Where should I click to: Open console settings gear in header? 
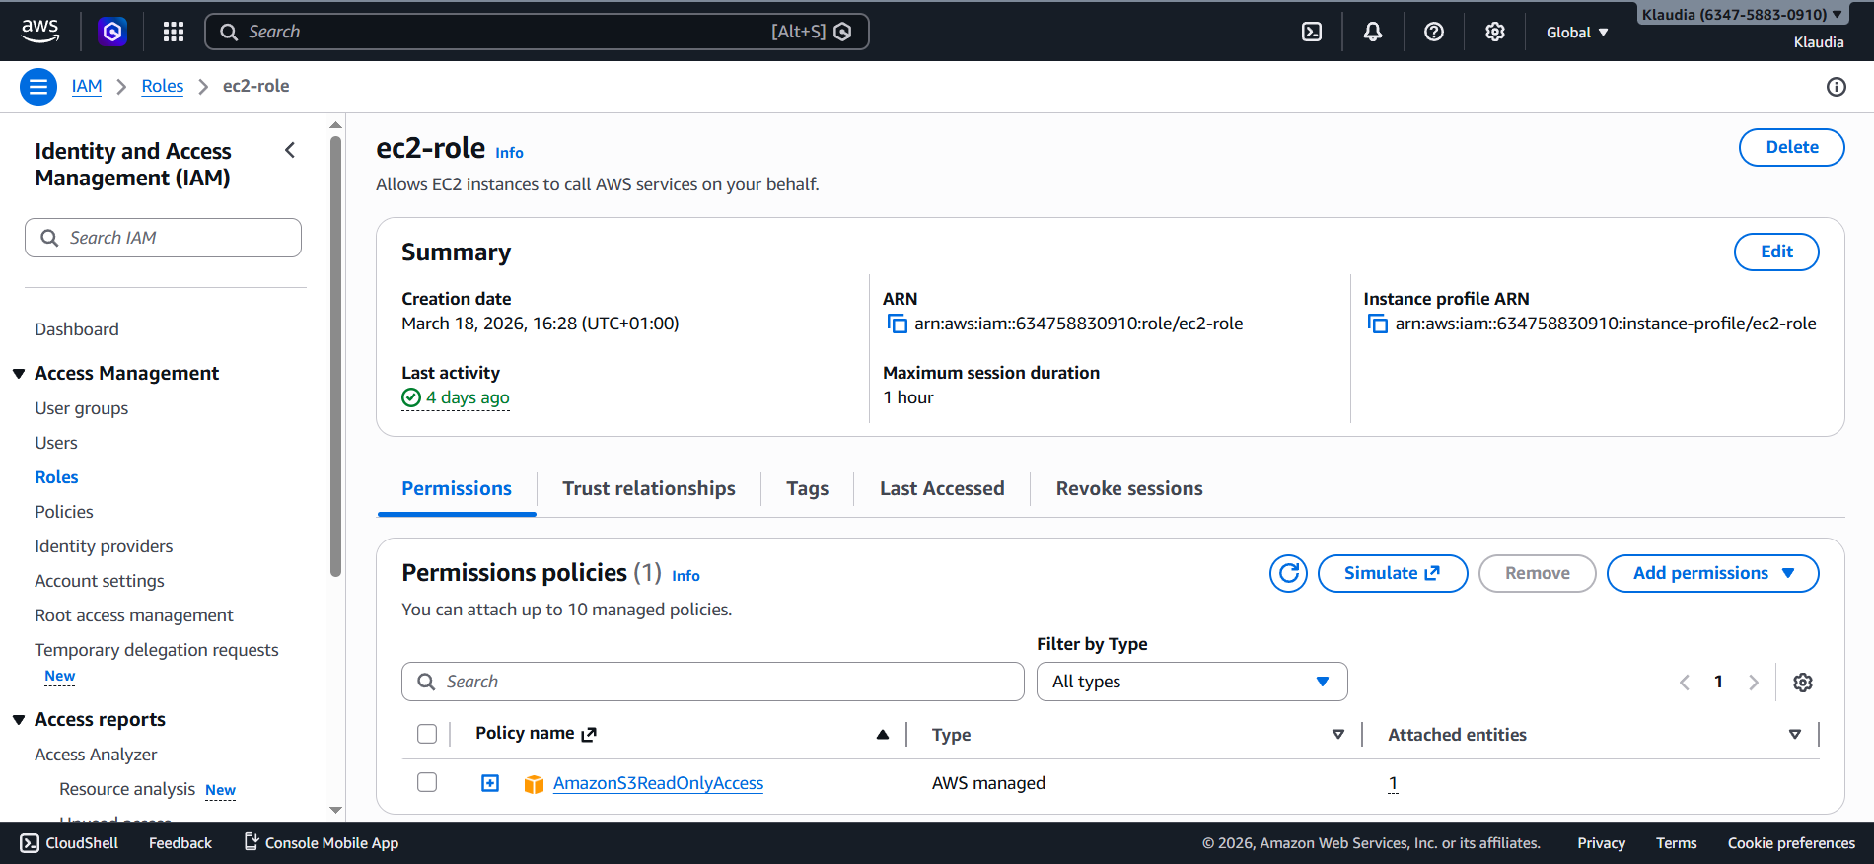[1495, 32]
